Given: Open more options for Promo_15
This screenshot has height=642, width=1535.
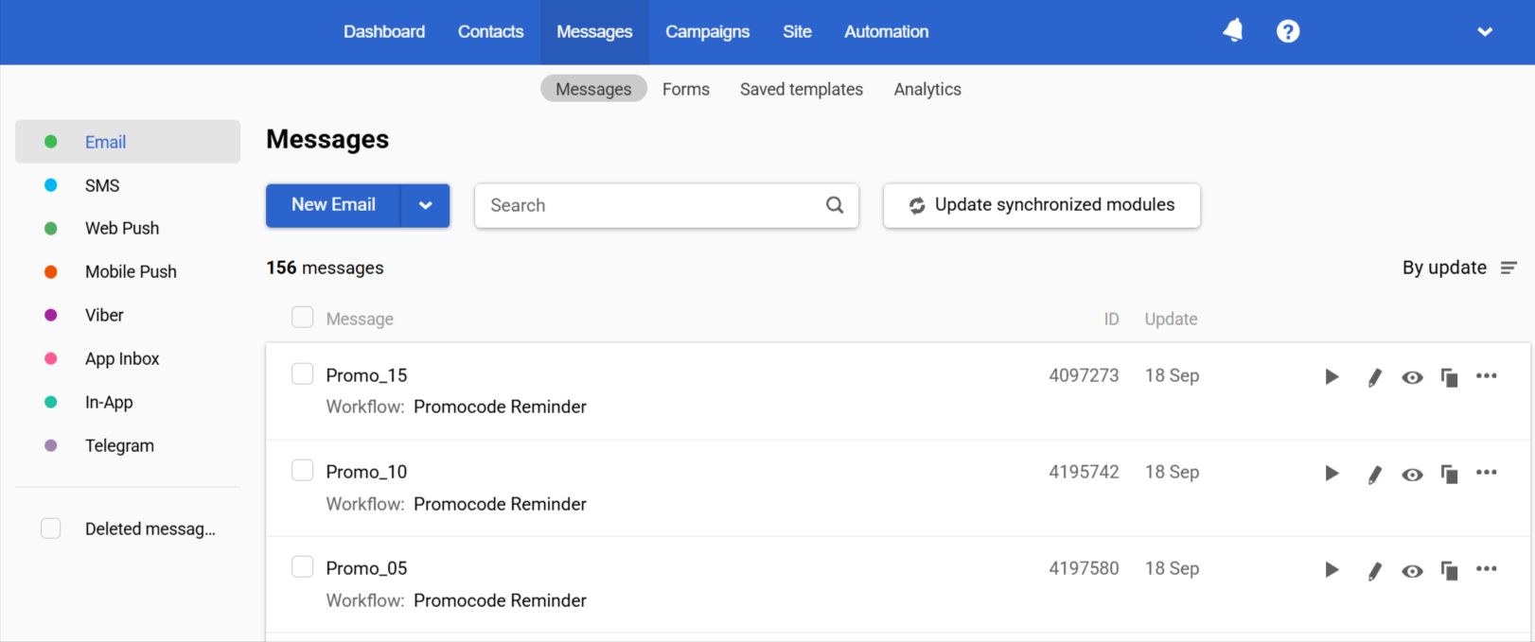Looking at the screenshot, I should coord(1487,375).
